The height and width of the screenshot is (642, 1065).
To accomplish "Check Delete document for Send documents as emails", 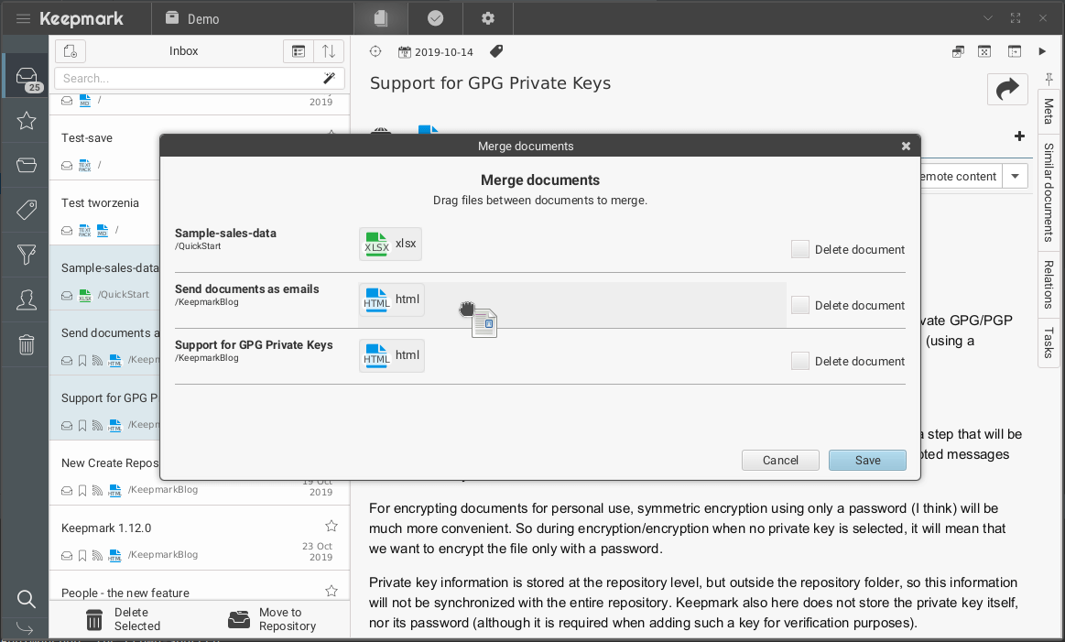I will coord(800,306).
